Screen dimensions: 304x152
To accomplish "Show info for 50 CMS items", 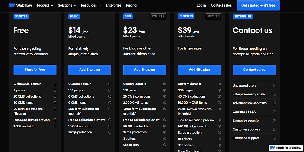I will pyautogui.click(x=55, y=103).
